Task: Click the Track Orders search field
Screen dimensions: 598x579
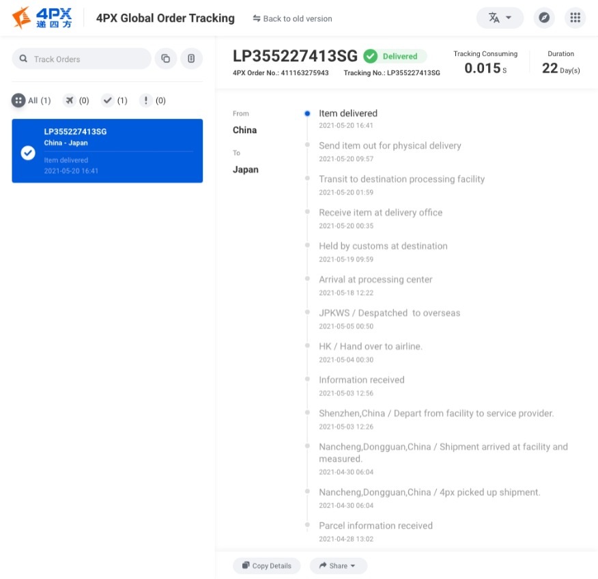Action: [x=82, y=59]
